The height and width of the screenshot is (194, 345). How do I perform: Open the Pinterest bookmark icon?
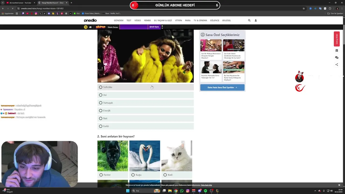(62, 13)
